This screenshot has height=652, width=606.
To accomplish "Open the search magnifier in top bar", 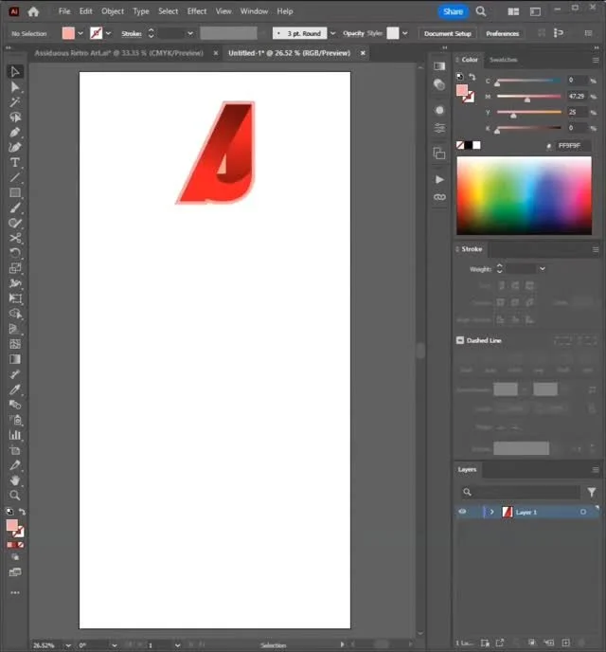I will point(481,11).
